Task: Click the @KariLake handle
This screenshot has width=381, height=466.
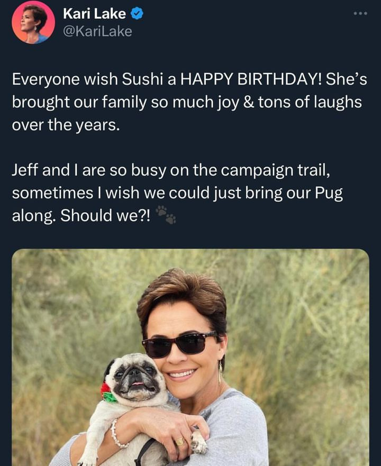Action: point(98,32)
